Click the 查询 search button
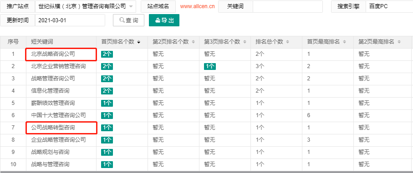The image size is (413, 173). [x=128, y=20]
